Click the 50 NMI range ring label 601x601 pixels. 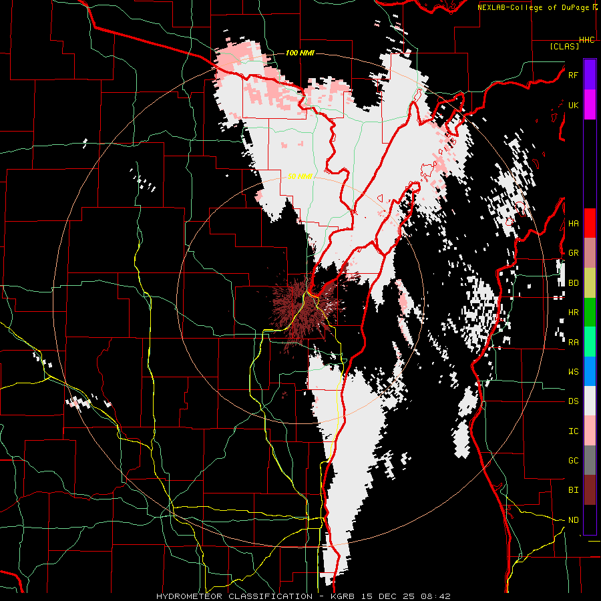pos(300,176)
